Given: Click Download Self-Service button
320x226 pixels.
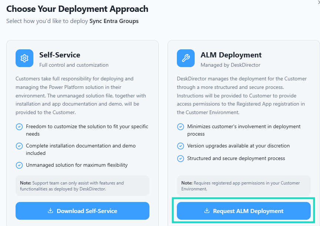Looking at the screenshot, I should click(82, 211).
